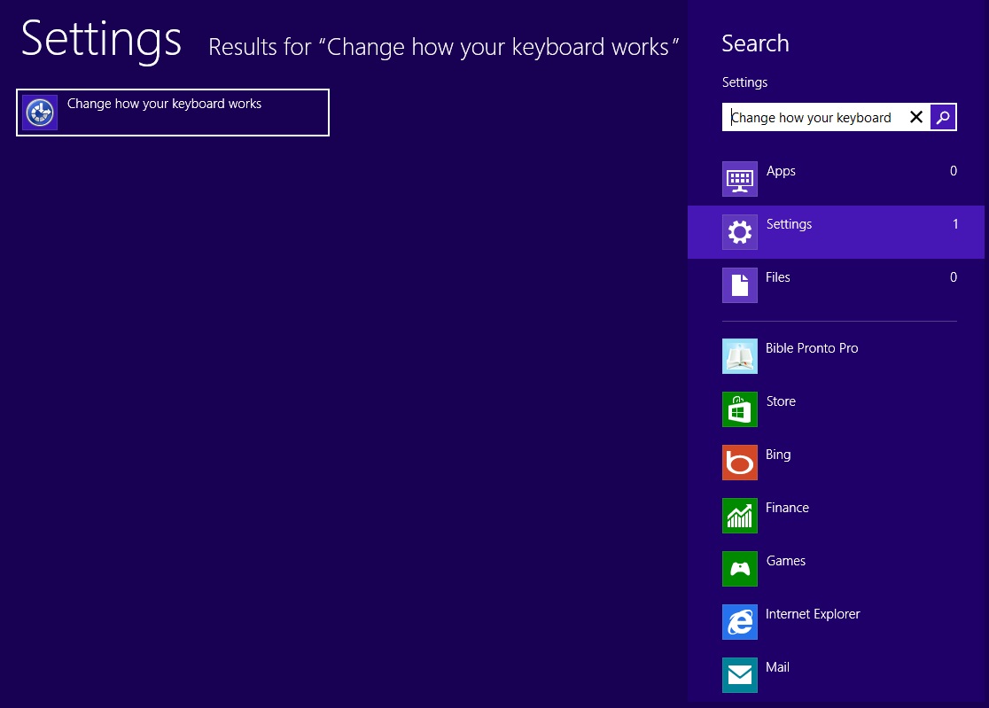Search within the Store app icon
This screenshot has width=989, height=708.
(740, 409)
